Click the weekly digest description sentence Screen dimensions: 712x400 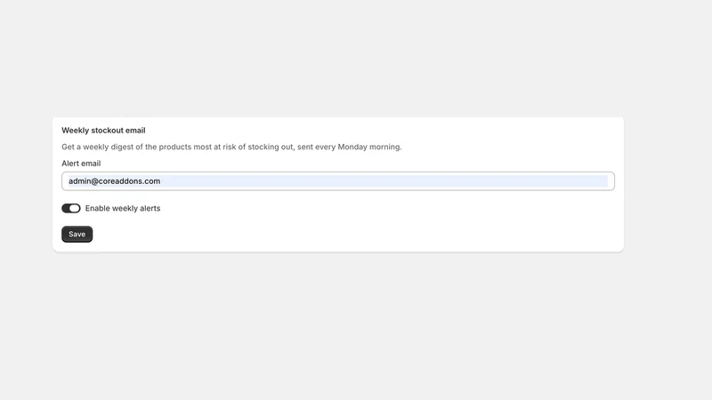[231, 147]
